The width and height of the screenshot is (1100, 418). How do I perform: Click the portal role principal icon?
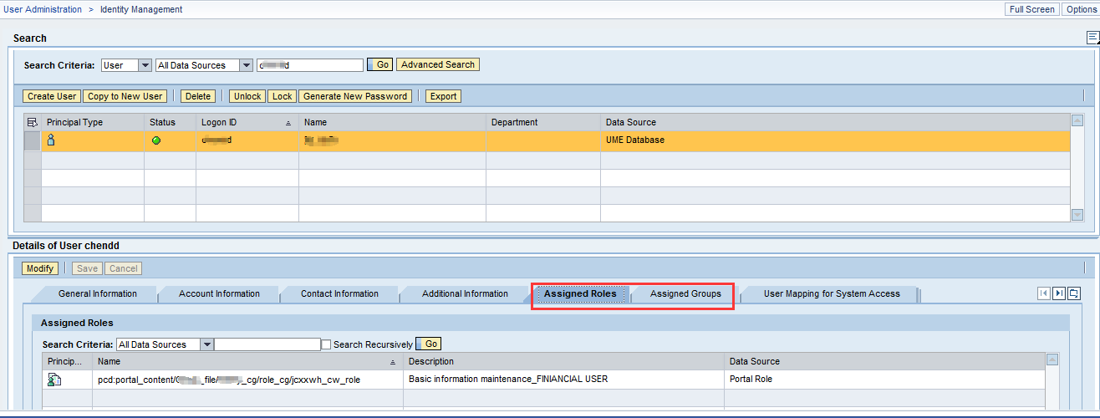[54, 380]
